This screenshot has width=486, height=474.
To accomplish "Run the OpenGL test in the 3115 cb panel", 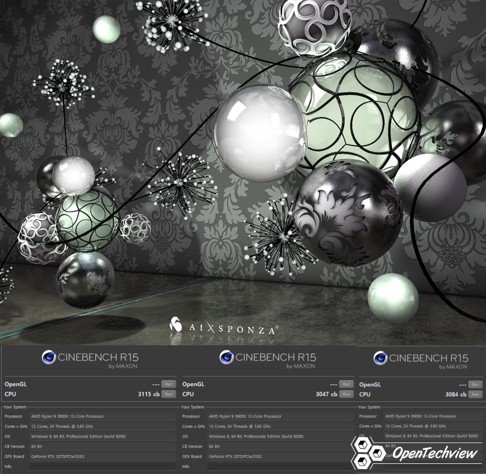I will (x=169, y=384).
